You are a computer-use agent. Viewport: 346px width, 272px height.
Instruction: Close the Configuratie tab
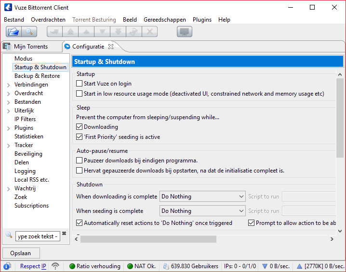111,47
